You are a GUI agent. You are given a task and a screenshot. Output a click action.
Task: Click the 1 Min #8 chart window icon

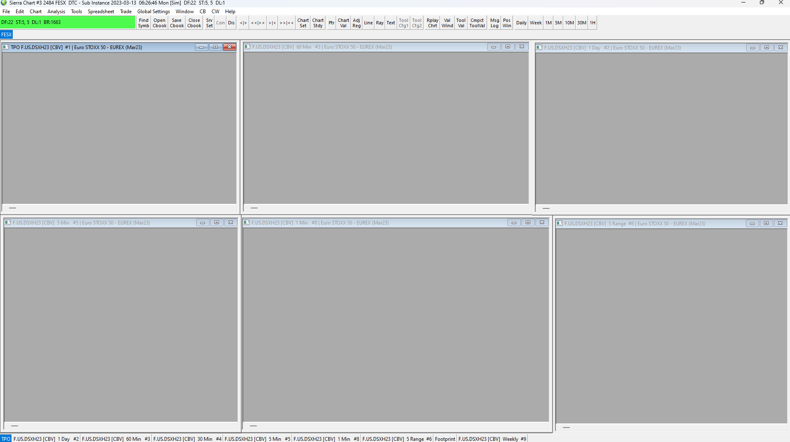pos(246,222)
